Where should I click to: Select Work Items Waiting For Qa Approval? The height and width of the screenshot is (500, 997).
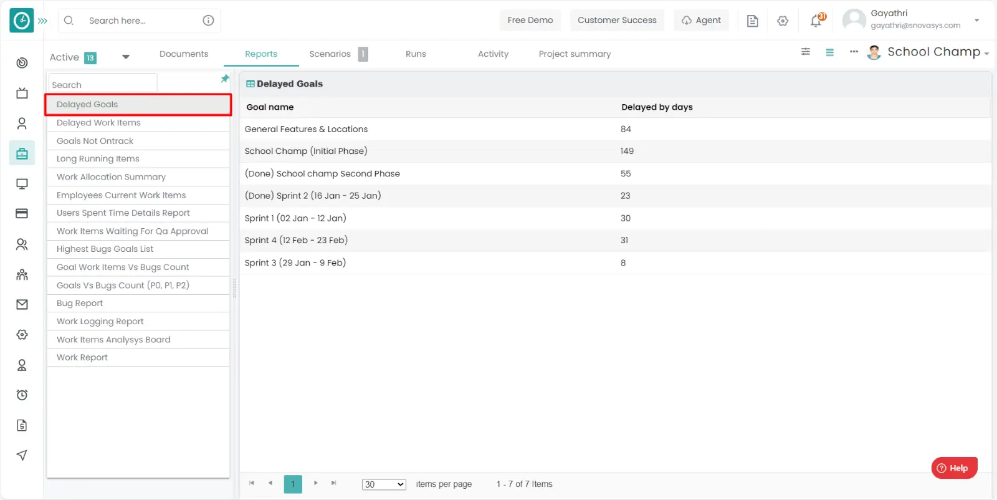[138, 231]
